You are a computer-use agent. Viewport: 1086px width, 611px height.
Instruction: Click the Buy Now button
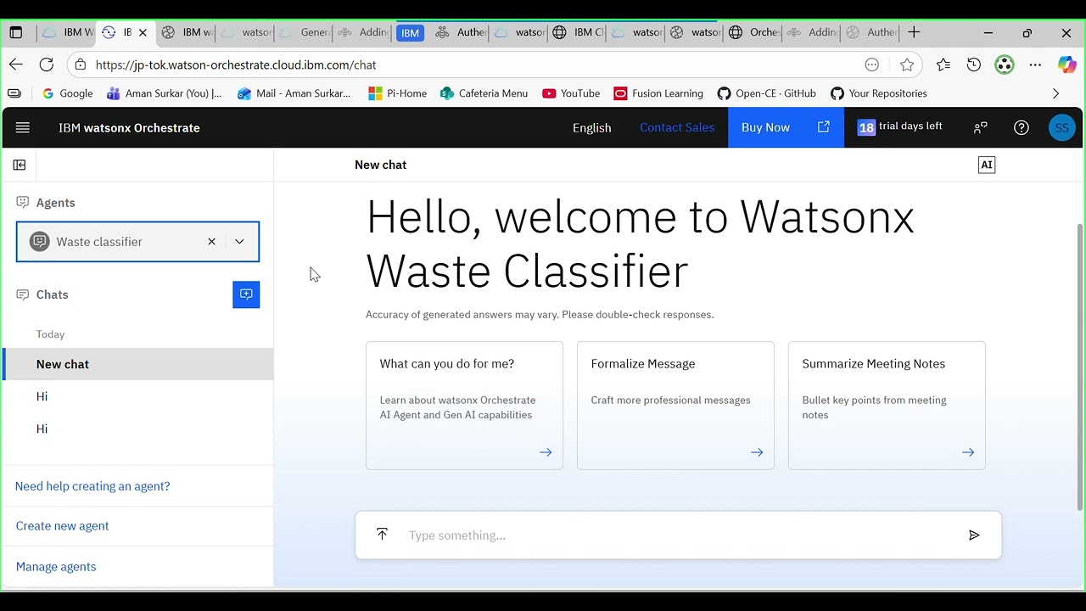[x=786, y=127]
